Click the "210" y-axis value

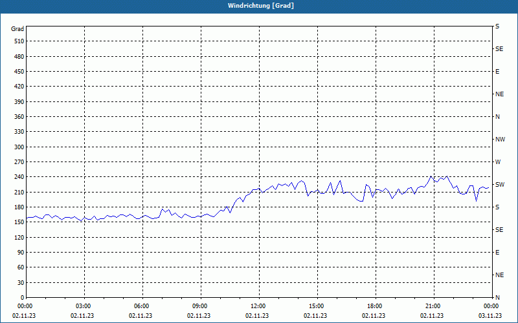pos(19,192)
